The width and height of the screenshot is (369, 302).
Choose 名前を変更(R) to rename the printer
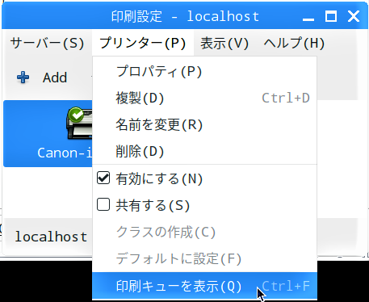204,124
